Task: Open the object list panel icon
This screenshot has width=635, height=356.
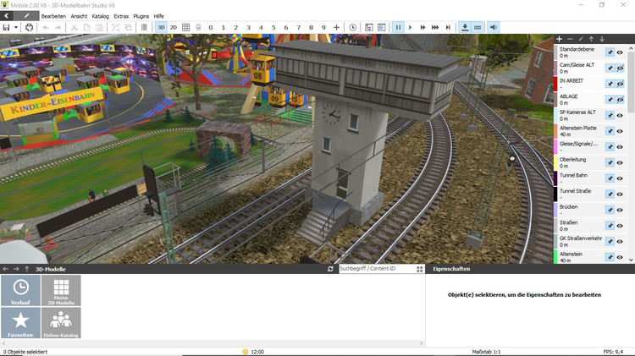Action: tap(382, 28)
